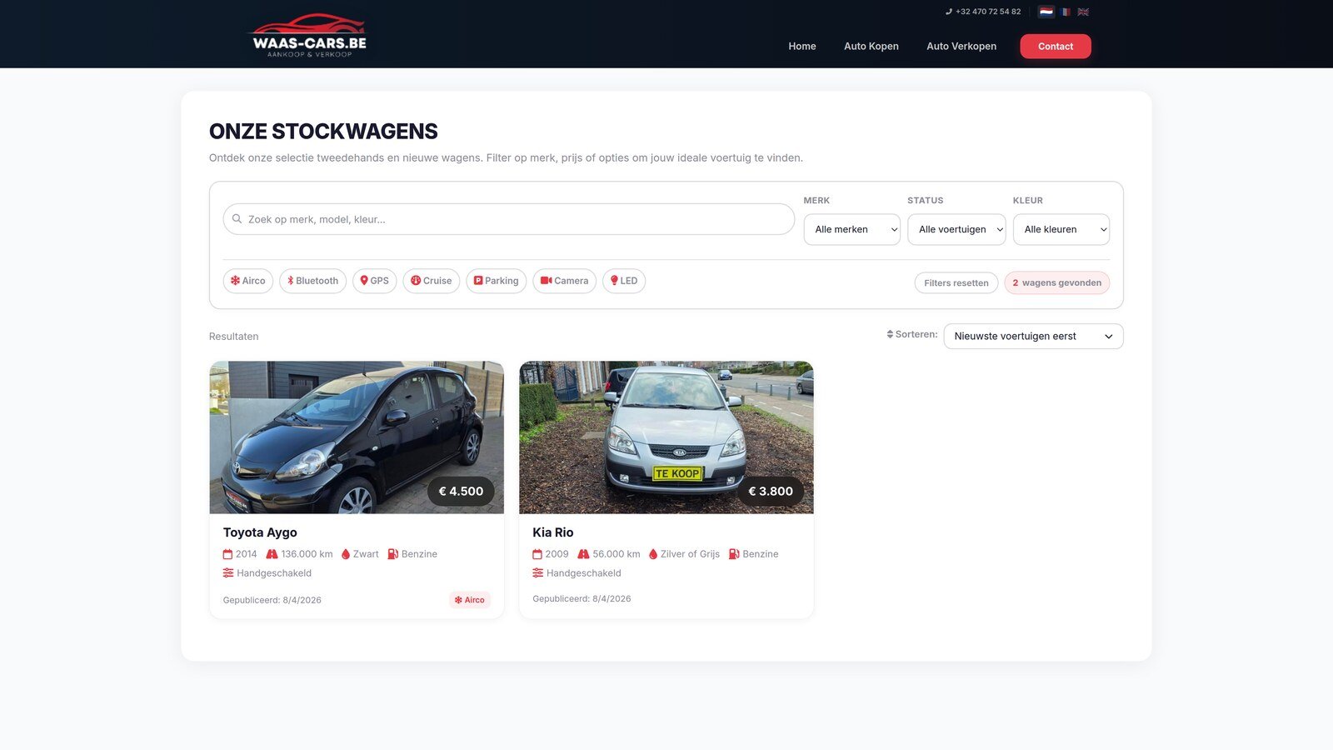Screen dimensions: 1333x750
Task: Open the sort dropdown 'Nieuwste voertuigen eerst'
Action: pyautogui.click(x=1033, y=337)
